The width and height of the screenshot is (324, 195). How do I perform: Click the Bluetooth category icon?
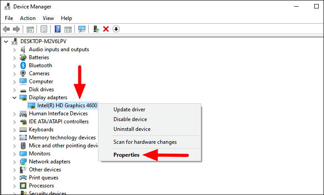(x=23, y=65)
